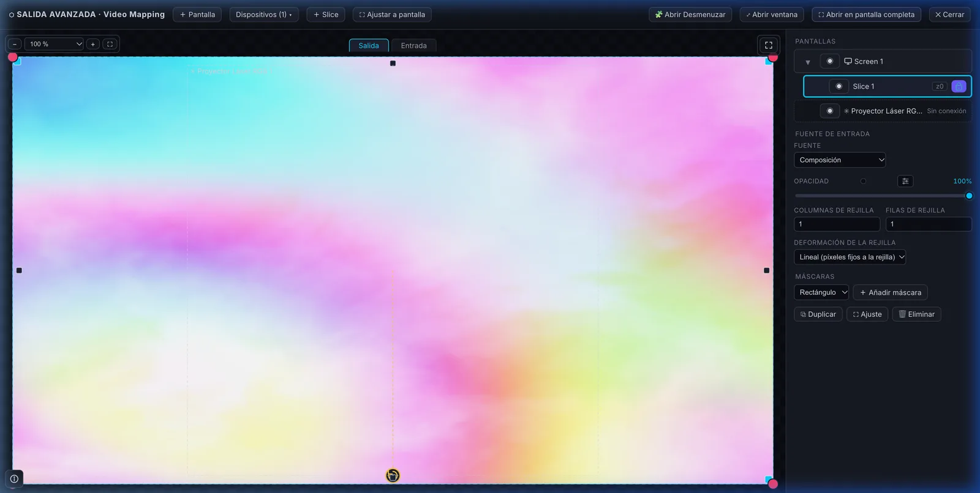Image resolution: width=980 pixels, height=493 pixels.
Task: Toggle fullscreen preview icon above the canvas
Action: pos(769,45)
